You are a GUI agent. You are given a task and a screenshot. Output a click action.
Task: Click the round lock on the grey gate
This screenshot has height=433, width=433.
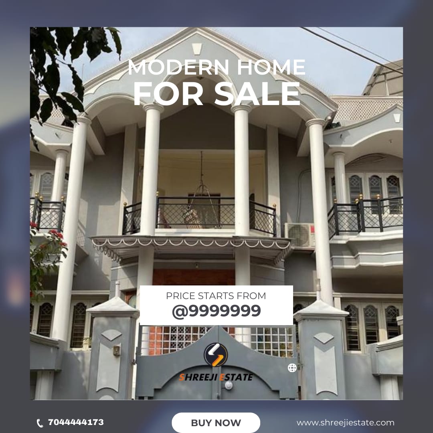coord(229,385)
